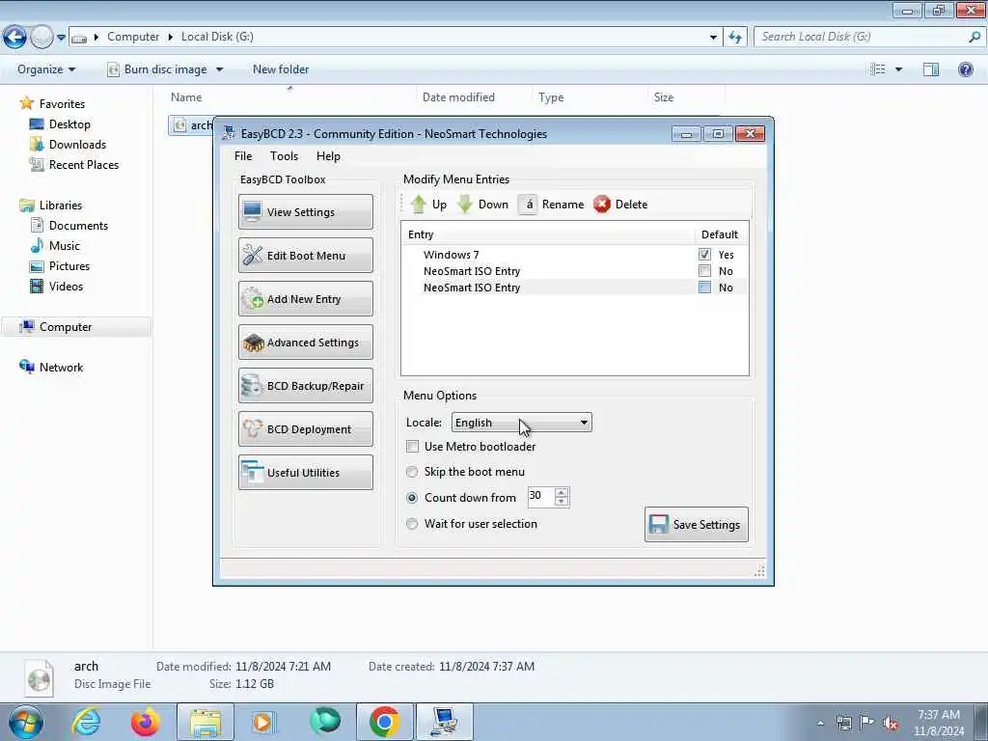Open Documents library
This screenshot has height=741, width=988.
[78, 226]
